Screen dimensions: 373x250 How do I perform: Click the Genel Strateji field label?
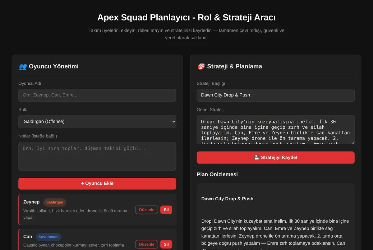pos(210,110)
